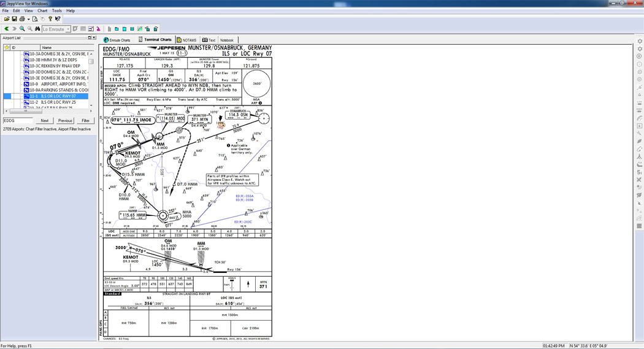Open the Edit menu
The image size is (644, 349).
coord(17,10)
